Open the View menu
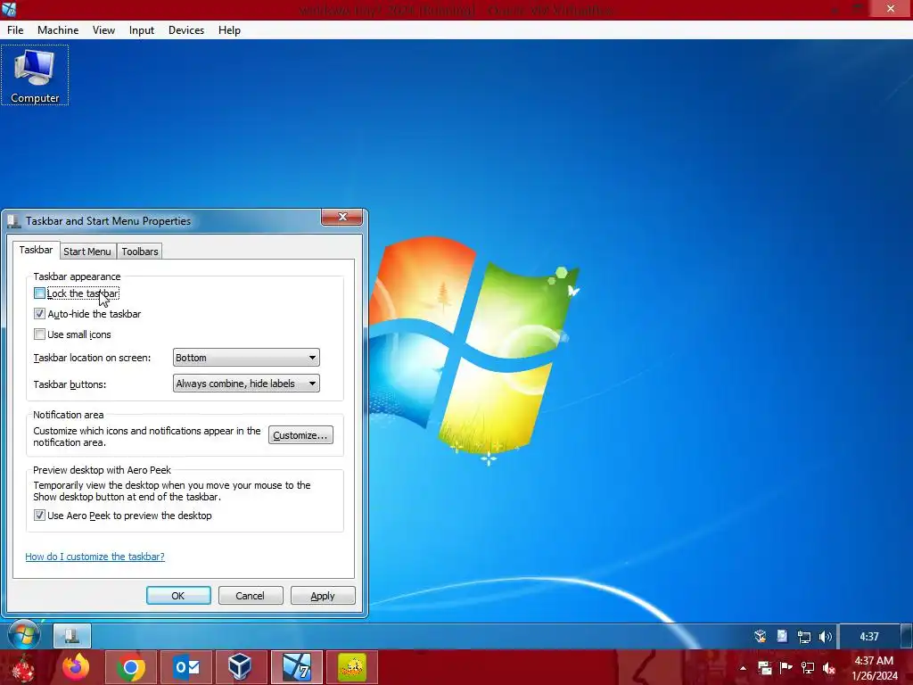This screenshot has width=913, height=685. click(x=103, y=30)
